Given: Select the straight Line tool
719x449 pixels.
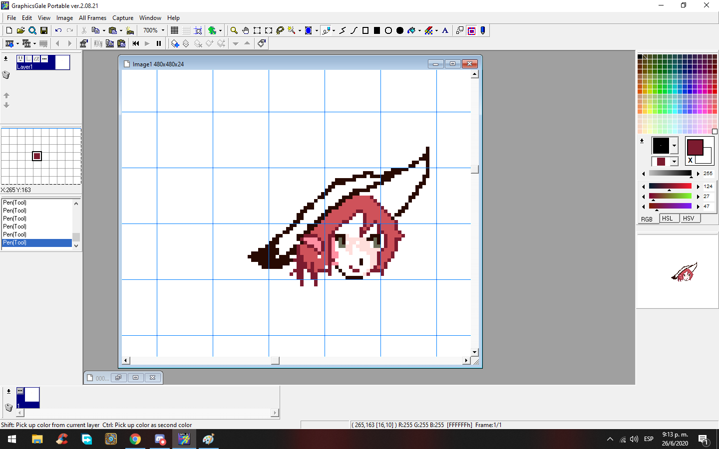Looking at the screenshot, I should 343,30.
